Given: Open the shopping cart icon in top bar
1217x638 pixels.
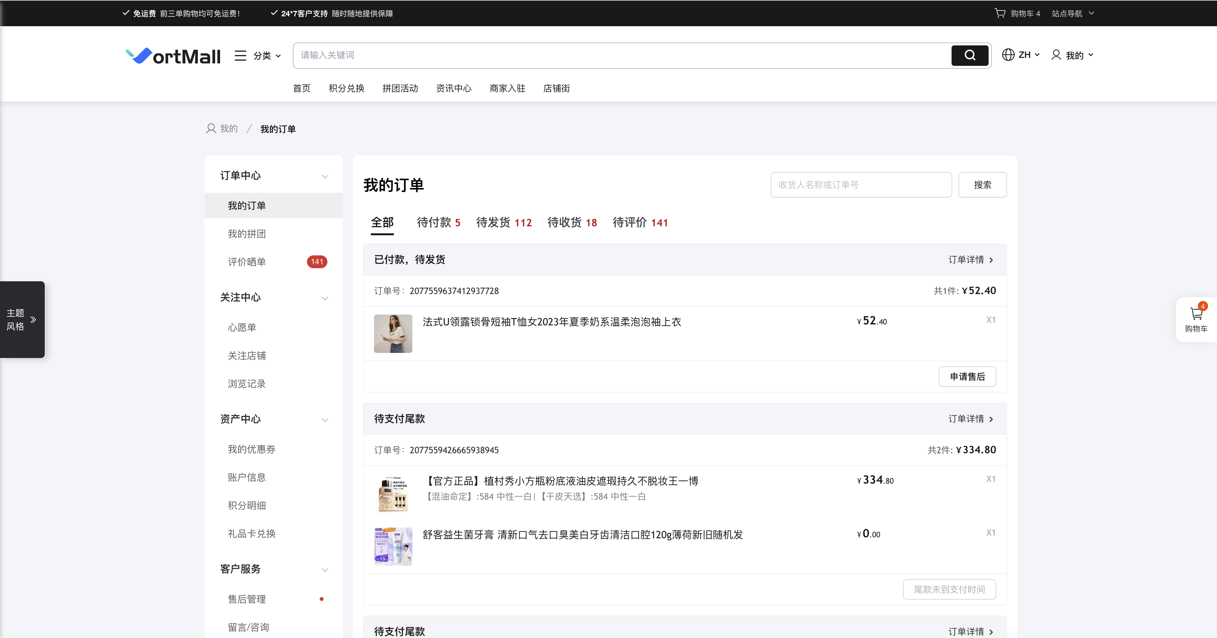Looking at the screenshot, I should click(1000, 13).
